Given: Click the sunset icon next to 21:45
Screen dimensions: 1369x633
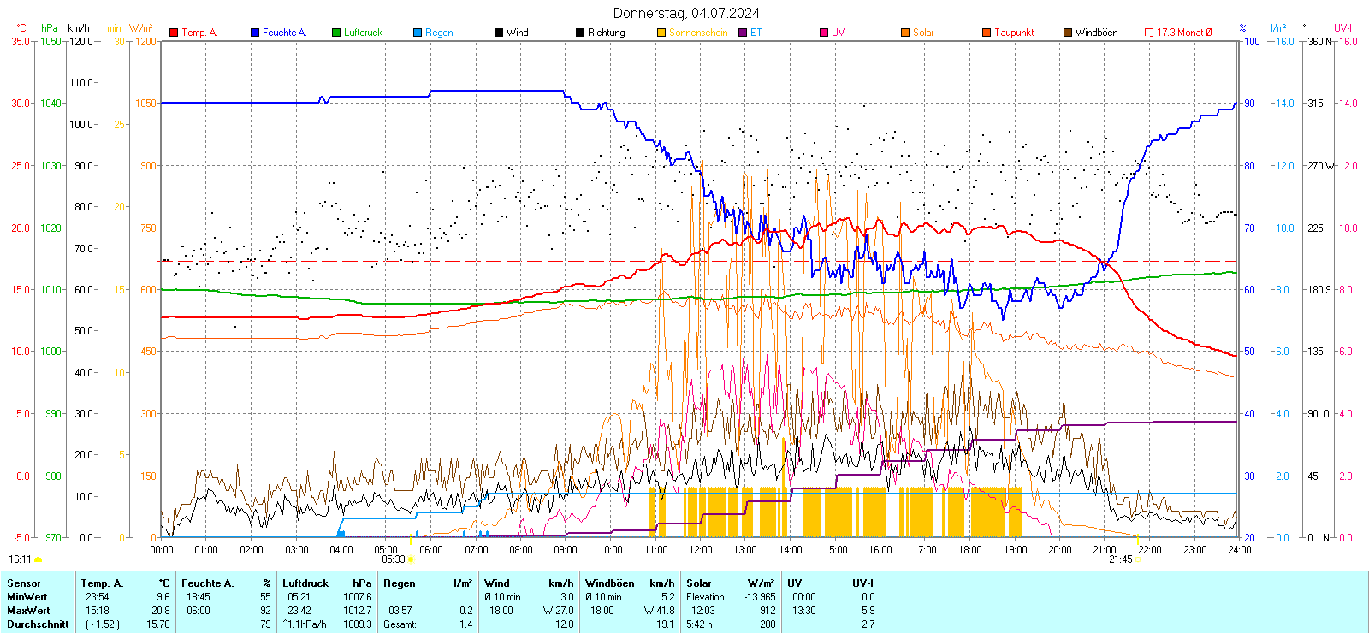Looking at the screenshot, I should (1139, 559).
